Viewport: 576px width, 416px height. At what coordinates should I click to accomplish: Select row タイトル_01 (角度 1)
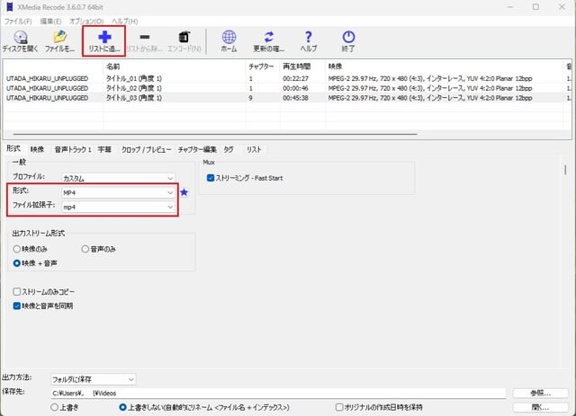286,78
